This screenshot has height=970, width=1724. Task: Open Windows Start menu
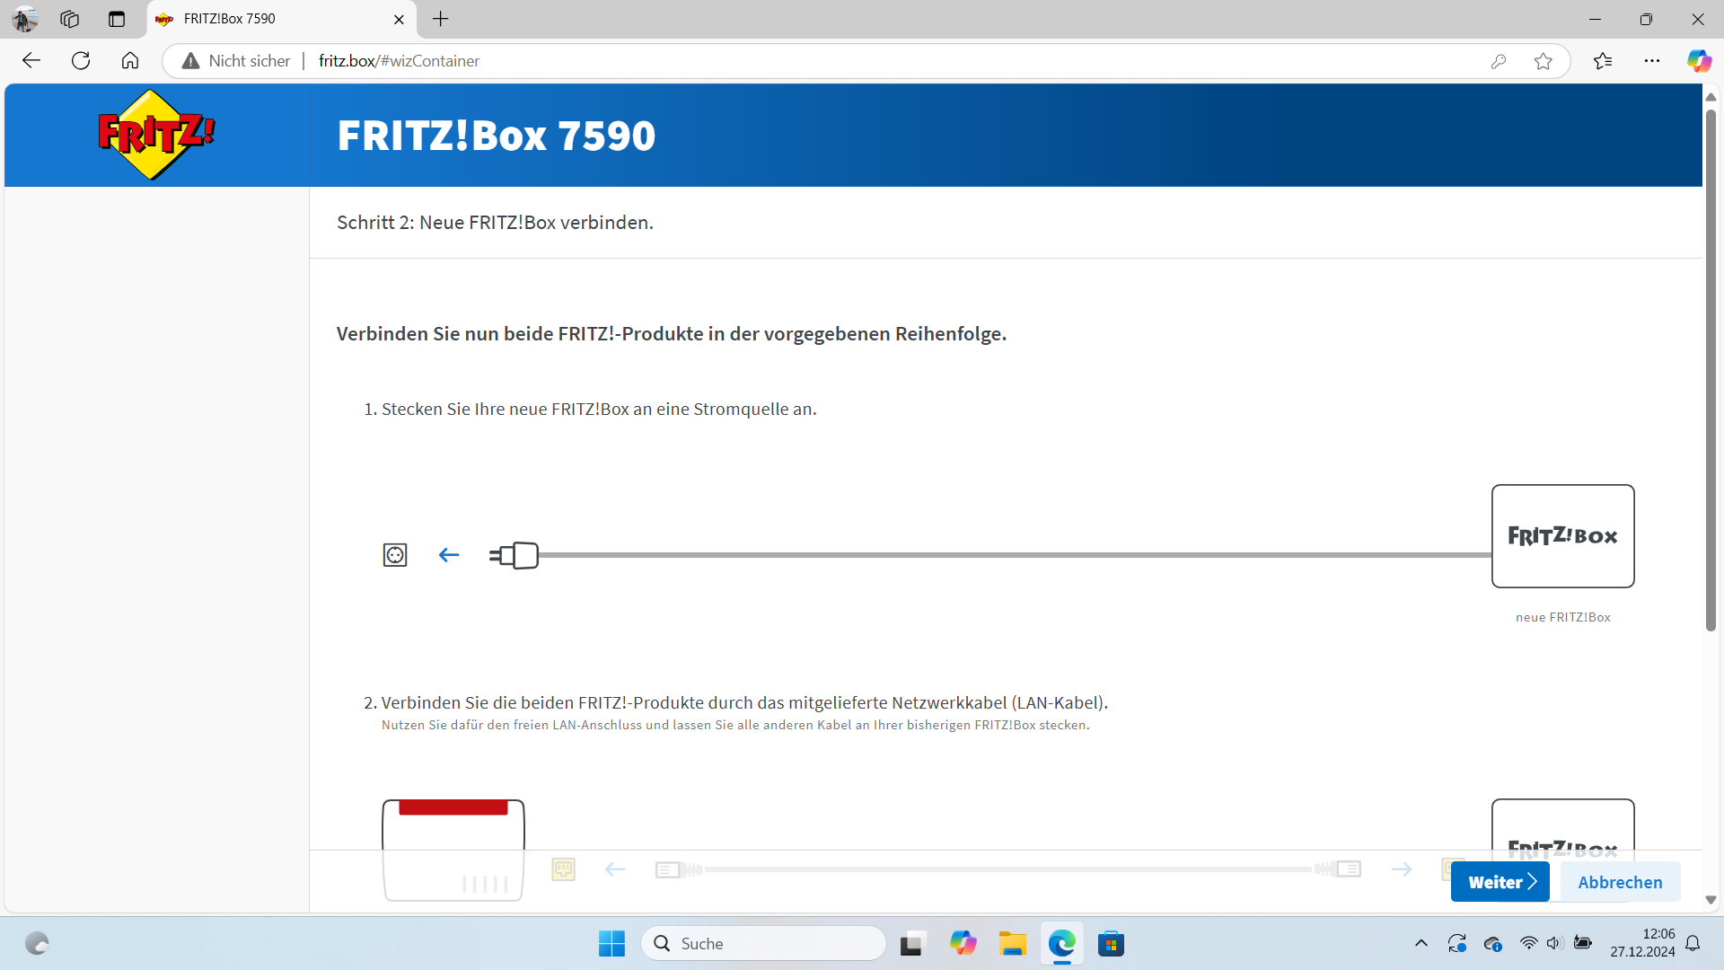point(611,944)
